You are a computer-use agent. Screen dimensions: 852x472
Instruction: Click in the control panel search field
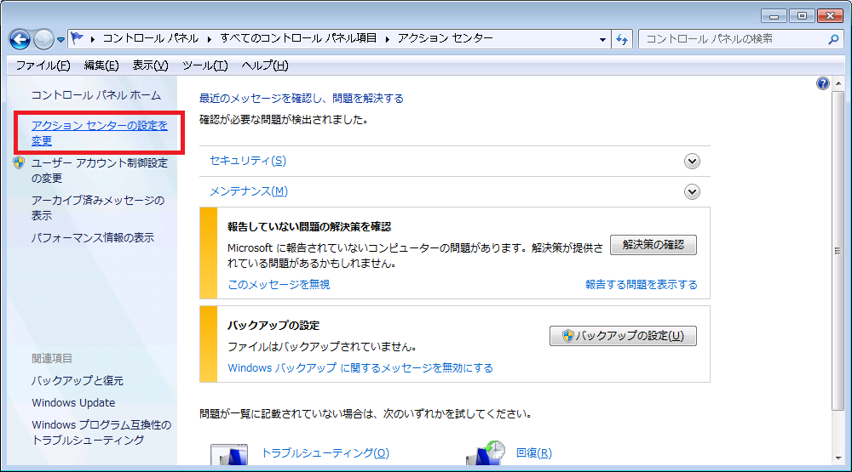733,39
